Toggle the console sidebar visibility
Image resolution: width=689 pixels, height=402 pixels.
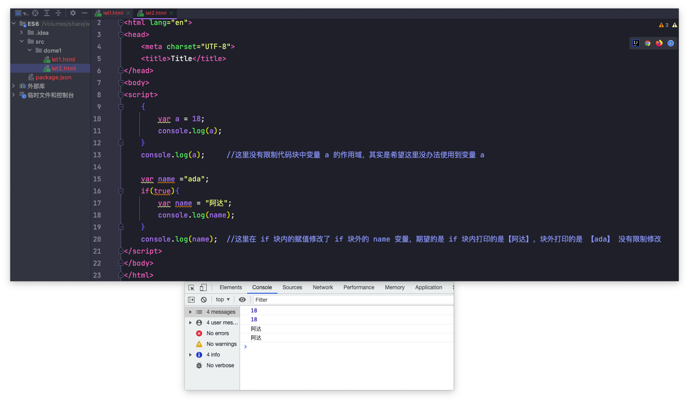(192, 300)
